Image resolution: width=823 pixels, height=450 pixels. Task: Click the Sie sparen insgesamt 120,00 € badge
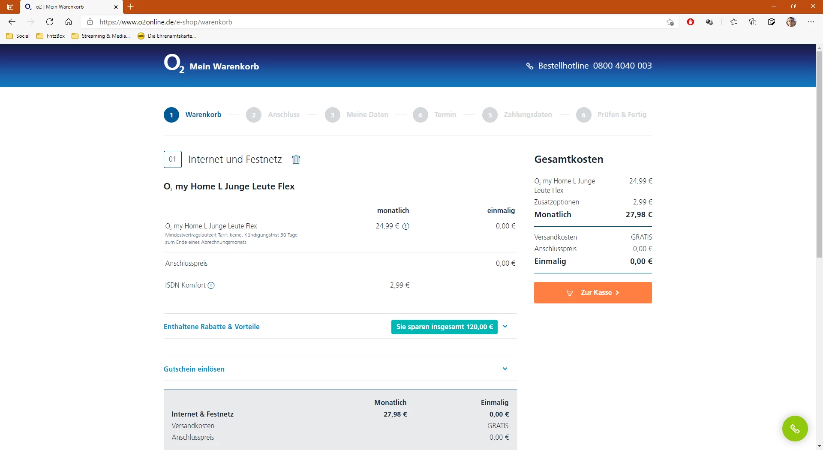(445, 327)
